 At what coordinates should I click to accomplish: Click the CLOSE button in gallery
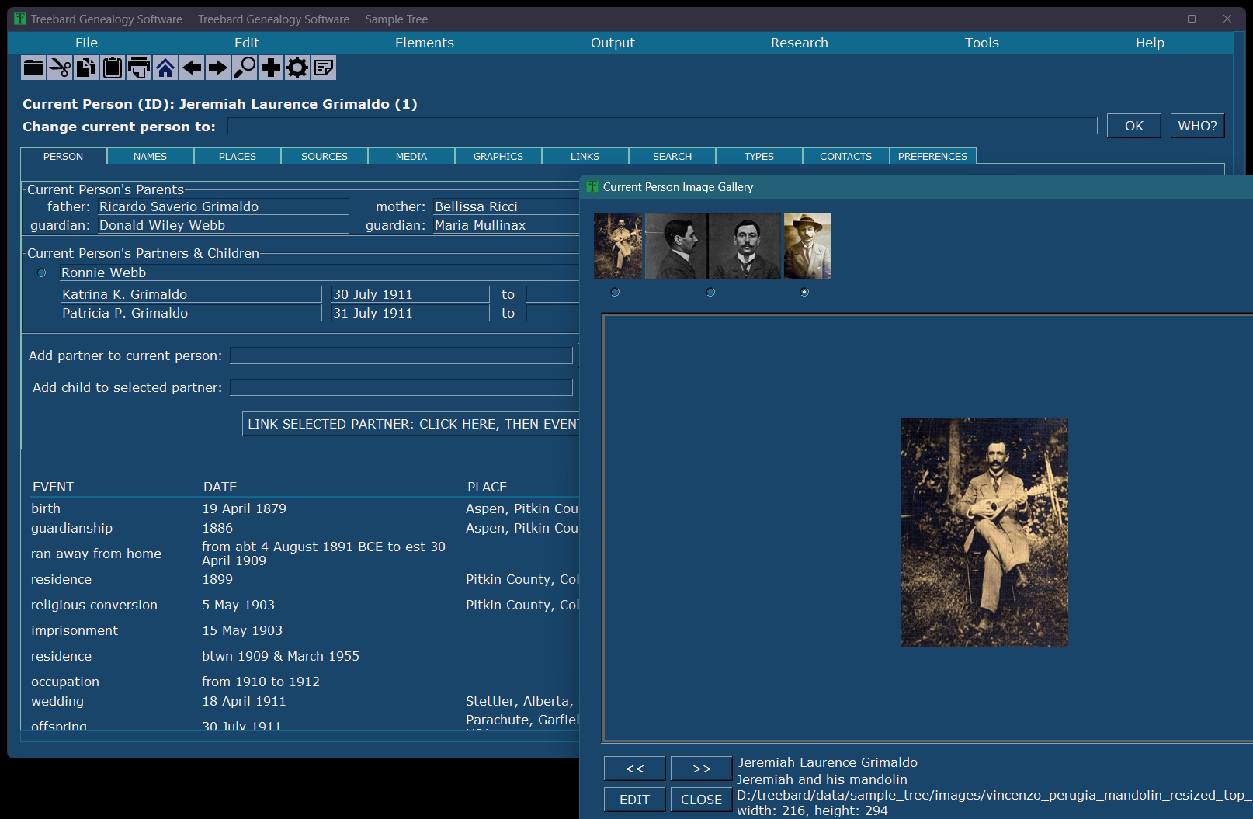point(701,800)
